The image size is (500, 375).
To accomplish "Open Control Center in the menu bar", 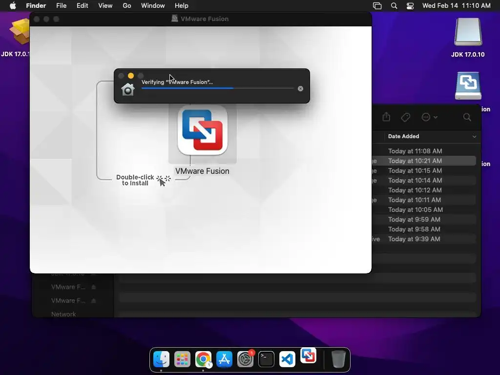I will click(410, 6).
